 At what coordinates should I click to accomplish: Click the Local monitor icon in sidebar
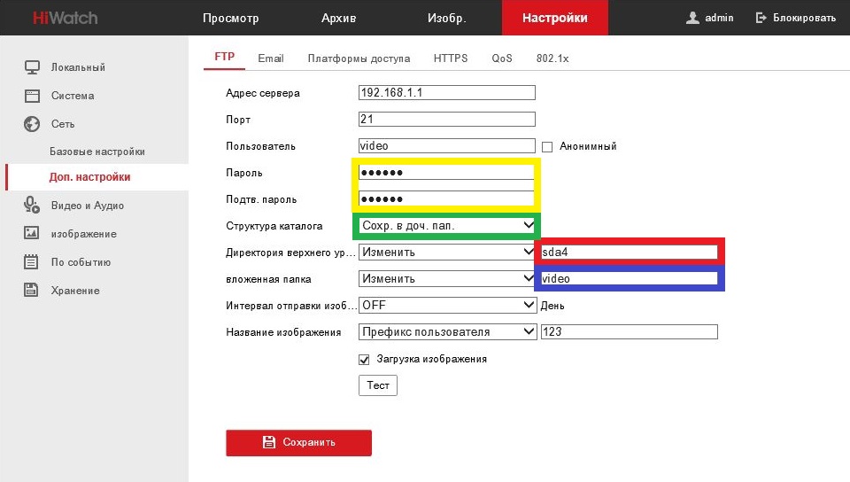32,67
